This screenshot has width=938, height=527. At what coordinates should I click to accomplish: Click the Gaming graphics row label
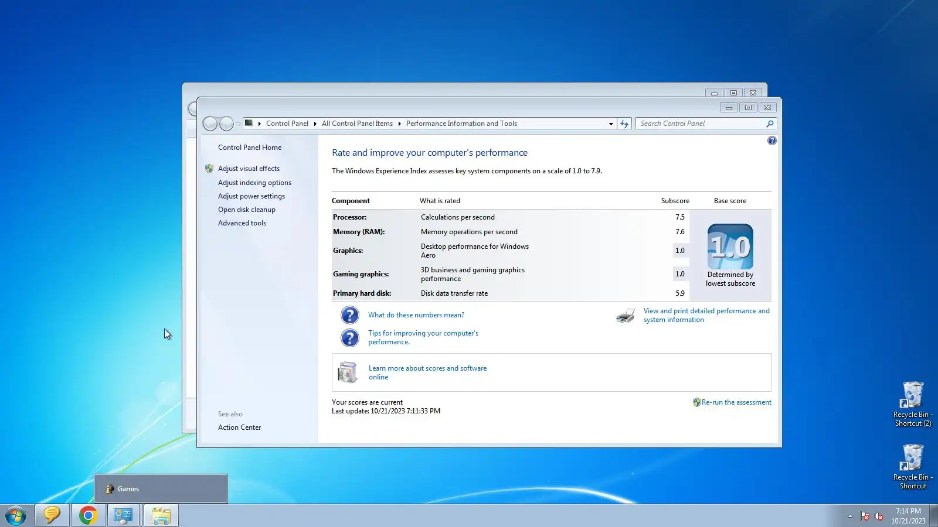point(361,274)
